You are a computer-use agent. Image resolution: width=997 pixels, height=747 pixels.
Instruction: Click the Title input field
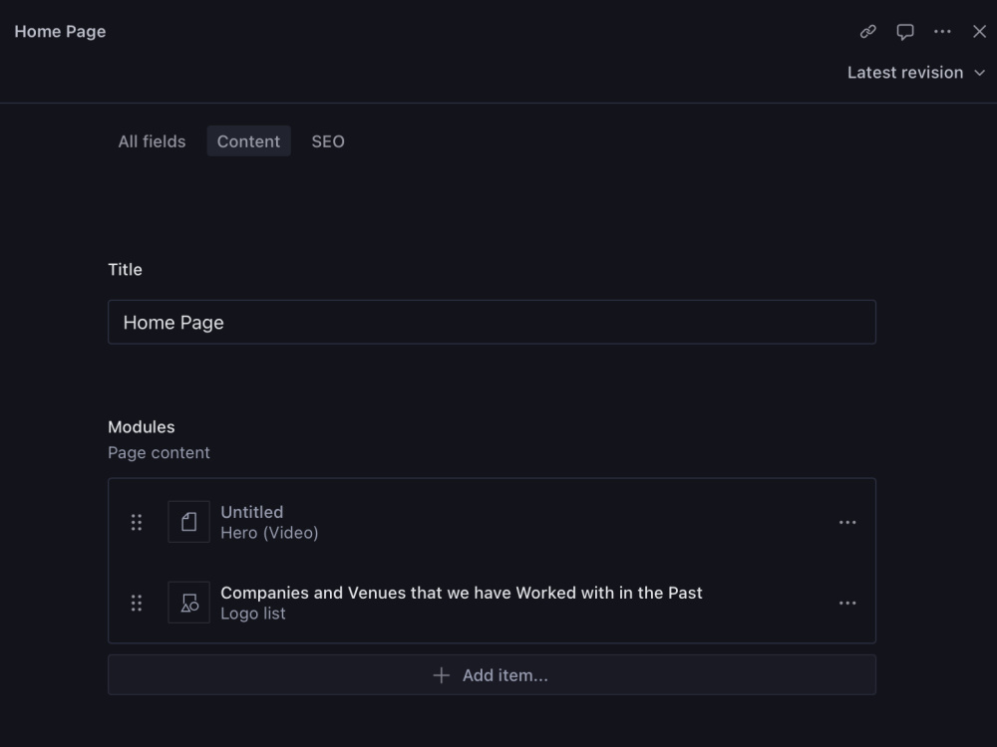493,322
